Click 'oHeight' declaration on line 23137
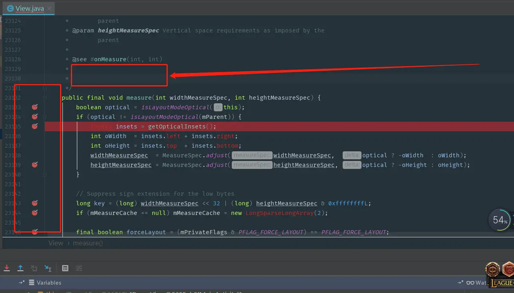514x293 pixels. click(x=117, y=146)
